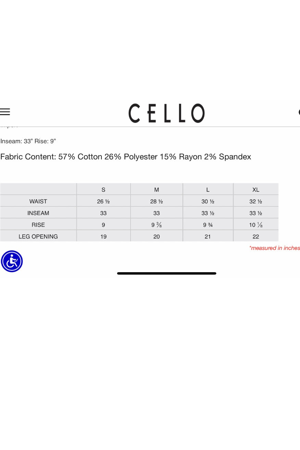Select the M size column header

tap(157, 190)
